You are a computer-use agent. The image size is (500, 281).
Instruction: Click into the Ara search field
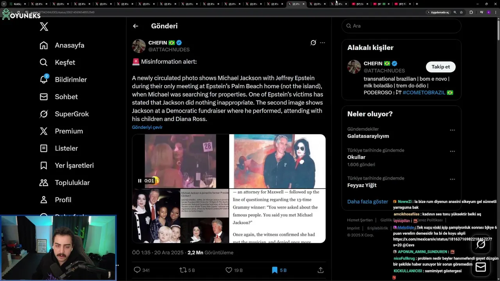[401, 26]
